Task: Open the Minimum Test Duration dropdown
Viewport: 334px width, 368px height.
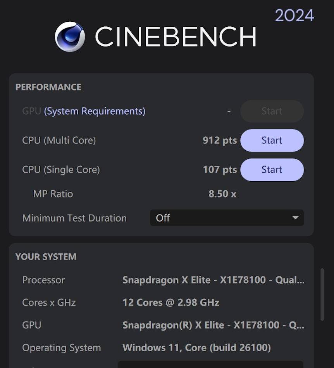Action: tap(226, 218)
